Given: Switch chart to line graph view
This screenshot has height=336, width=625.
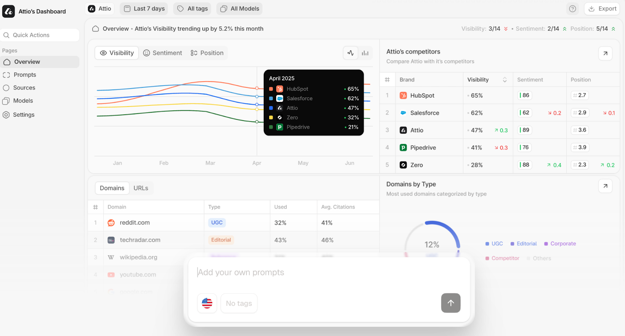Looking at the screenshot, I should (x=350, y=53).
